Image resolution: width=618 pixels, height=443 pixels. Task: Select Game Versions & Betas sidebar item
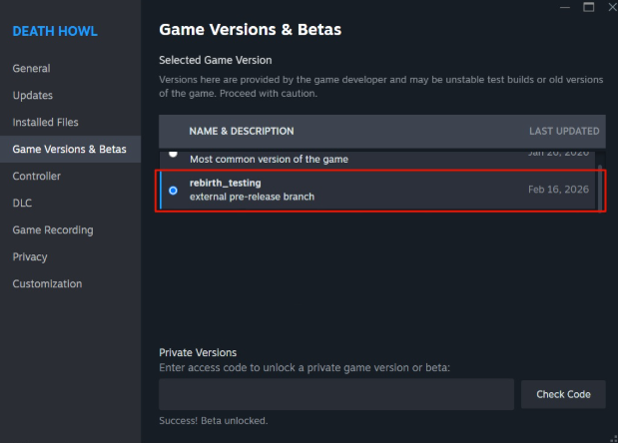(69, 150)
